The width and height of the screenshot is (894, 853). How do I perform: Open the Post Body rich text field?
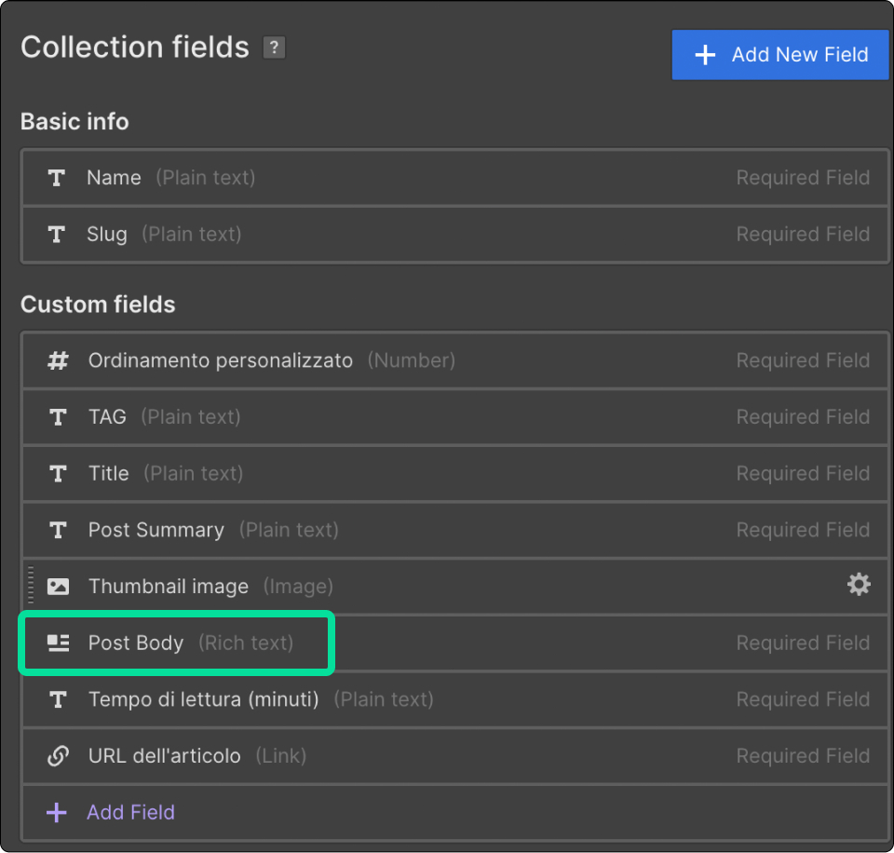click(x=455, y=643)
